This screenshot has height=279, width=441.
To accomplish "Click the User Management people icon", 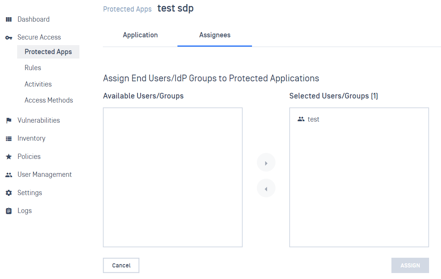I will (9, 175).
